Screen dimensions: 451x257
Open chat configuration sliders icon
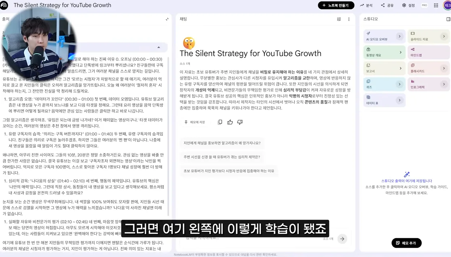[x=339, y=19]
